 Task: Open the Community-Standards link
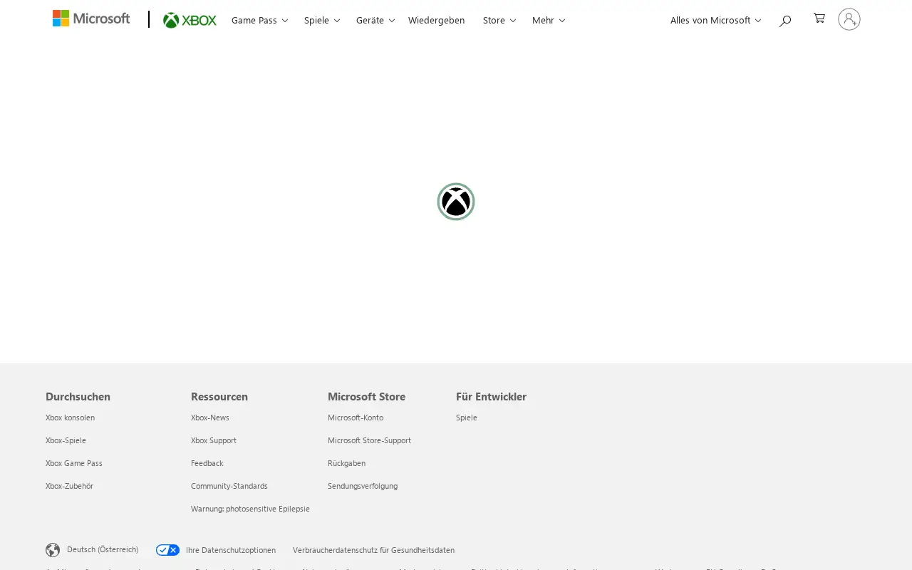coord(229,486)
